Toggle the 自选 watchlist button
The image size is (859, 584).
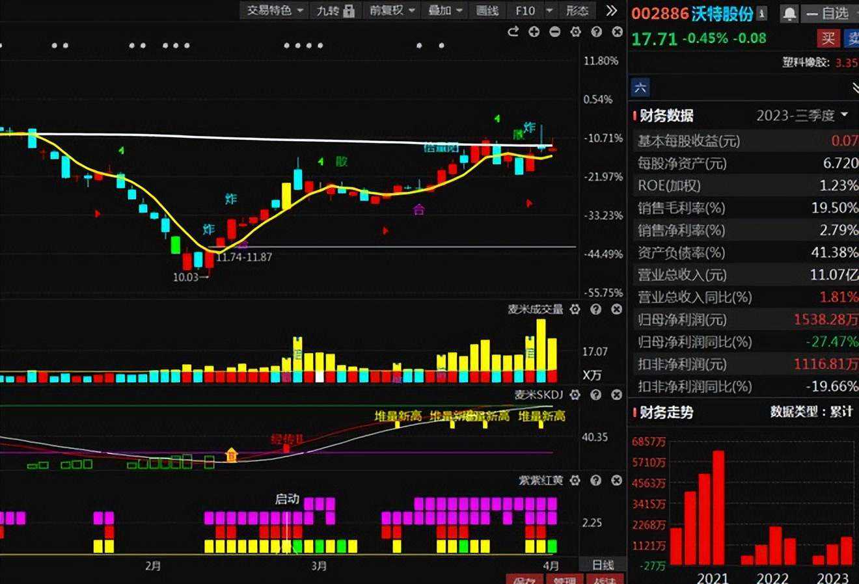[828, 14]
